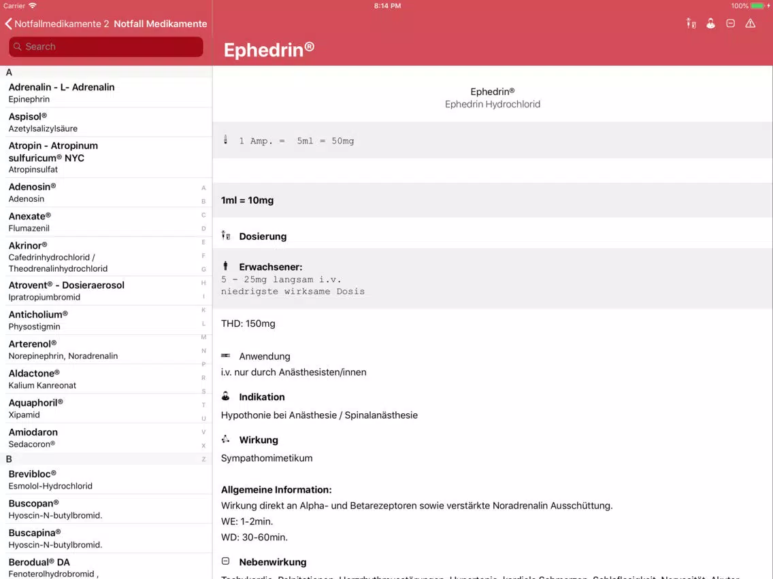The image size is (773, 579).
Task: Select the Akrinor entry
Action: click(106, 256)
